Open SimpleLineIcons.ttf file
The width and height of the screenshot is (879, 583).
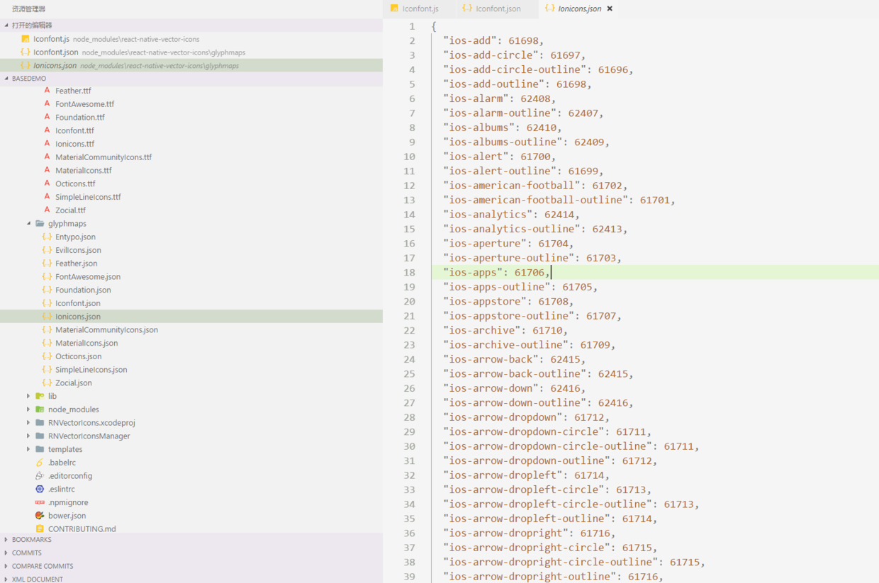88,197
